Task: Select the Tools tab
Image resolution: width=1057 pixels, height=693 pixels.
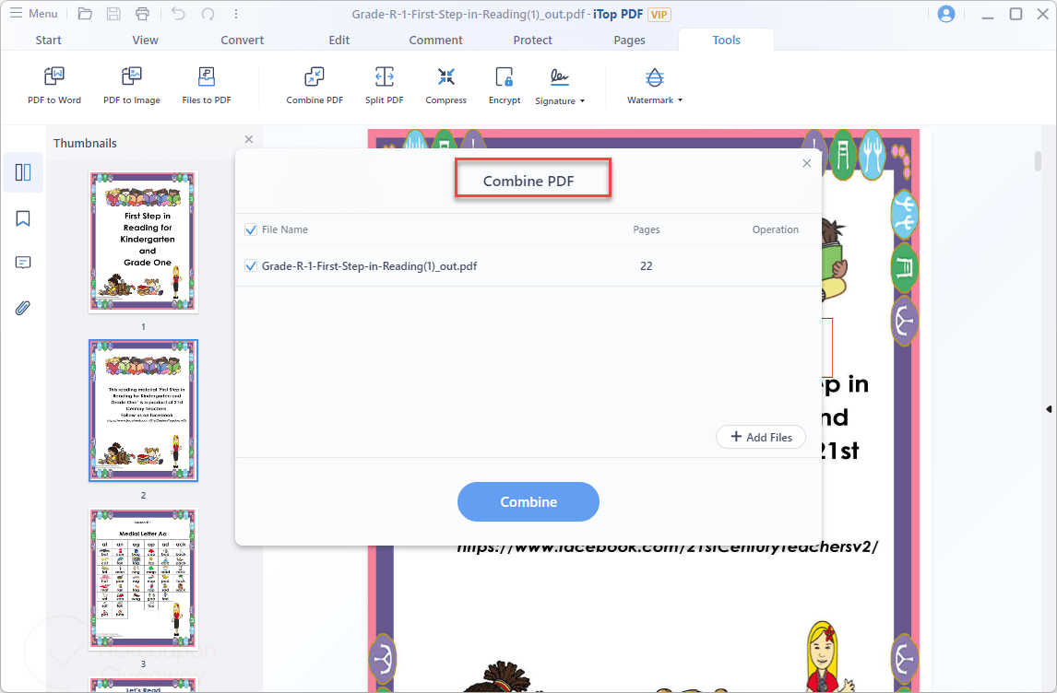Action: pyautogui.click(x=726, y=41)
